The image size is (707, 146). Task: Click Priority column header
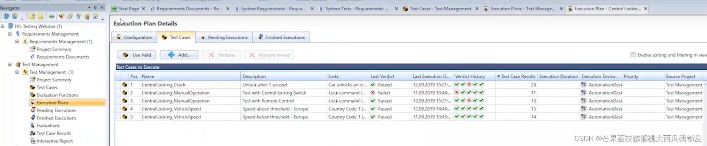point(643,76)
